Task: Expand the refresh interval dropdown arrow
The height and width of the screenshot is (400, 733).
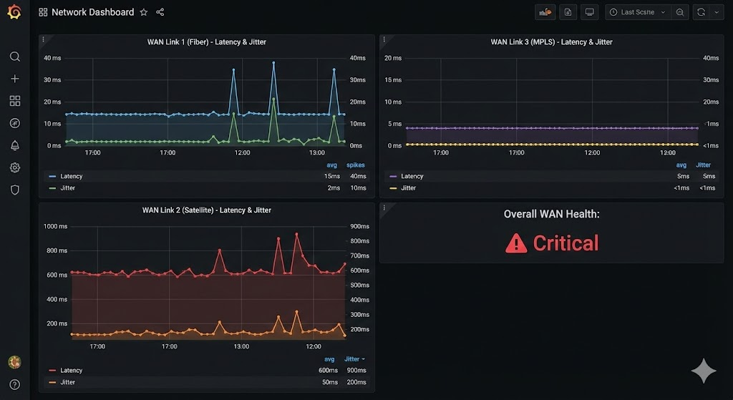Action: tap(717, 12)
